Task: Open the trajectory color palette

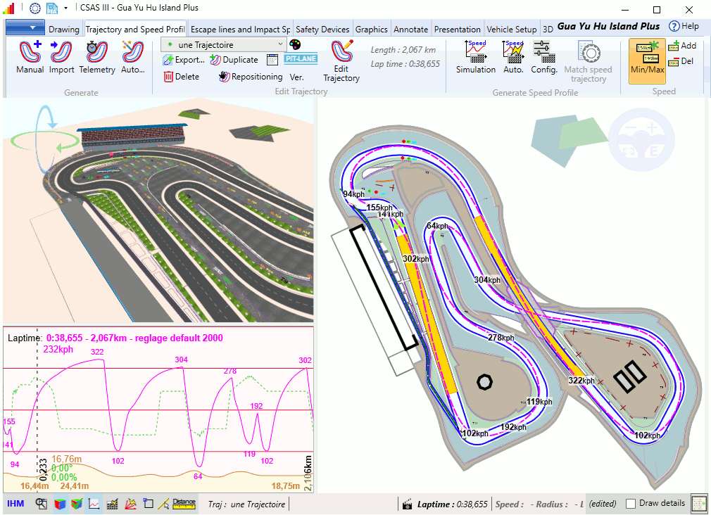Action: (295, 44)
